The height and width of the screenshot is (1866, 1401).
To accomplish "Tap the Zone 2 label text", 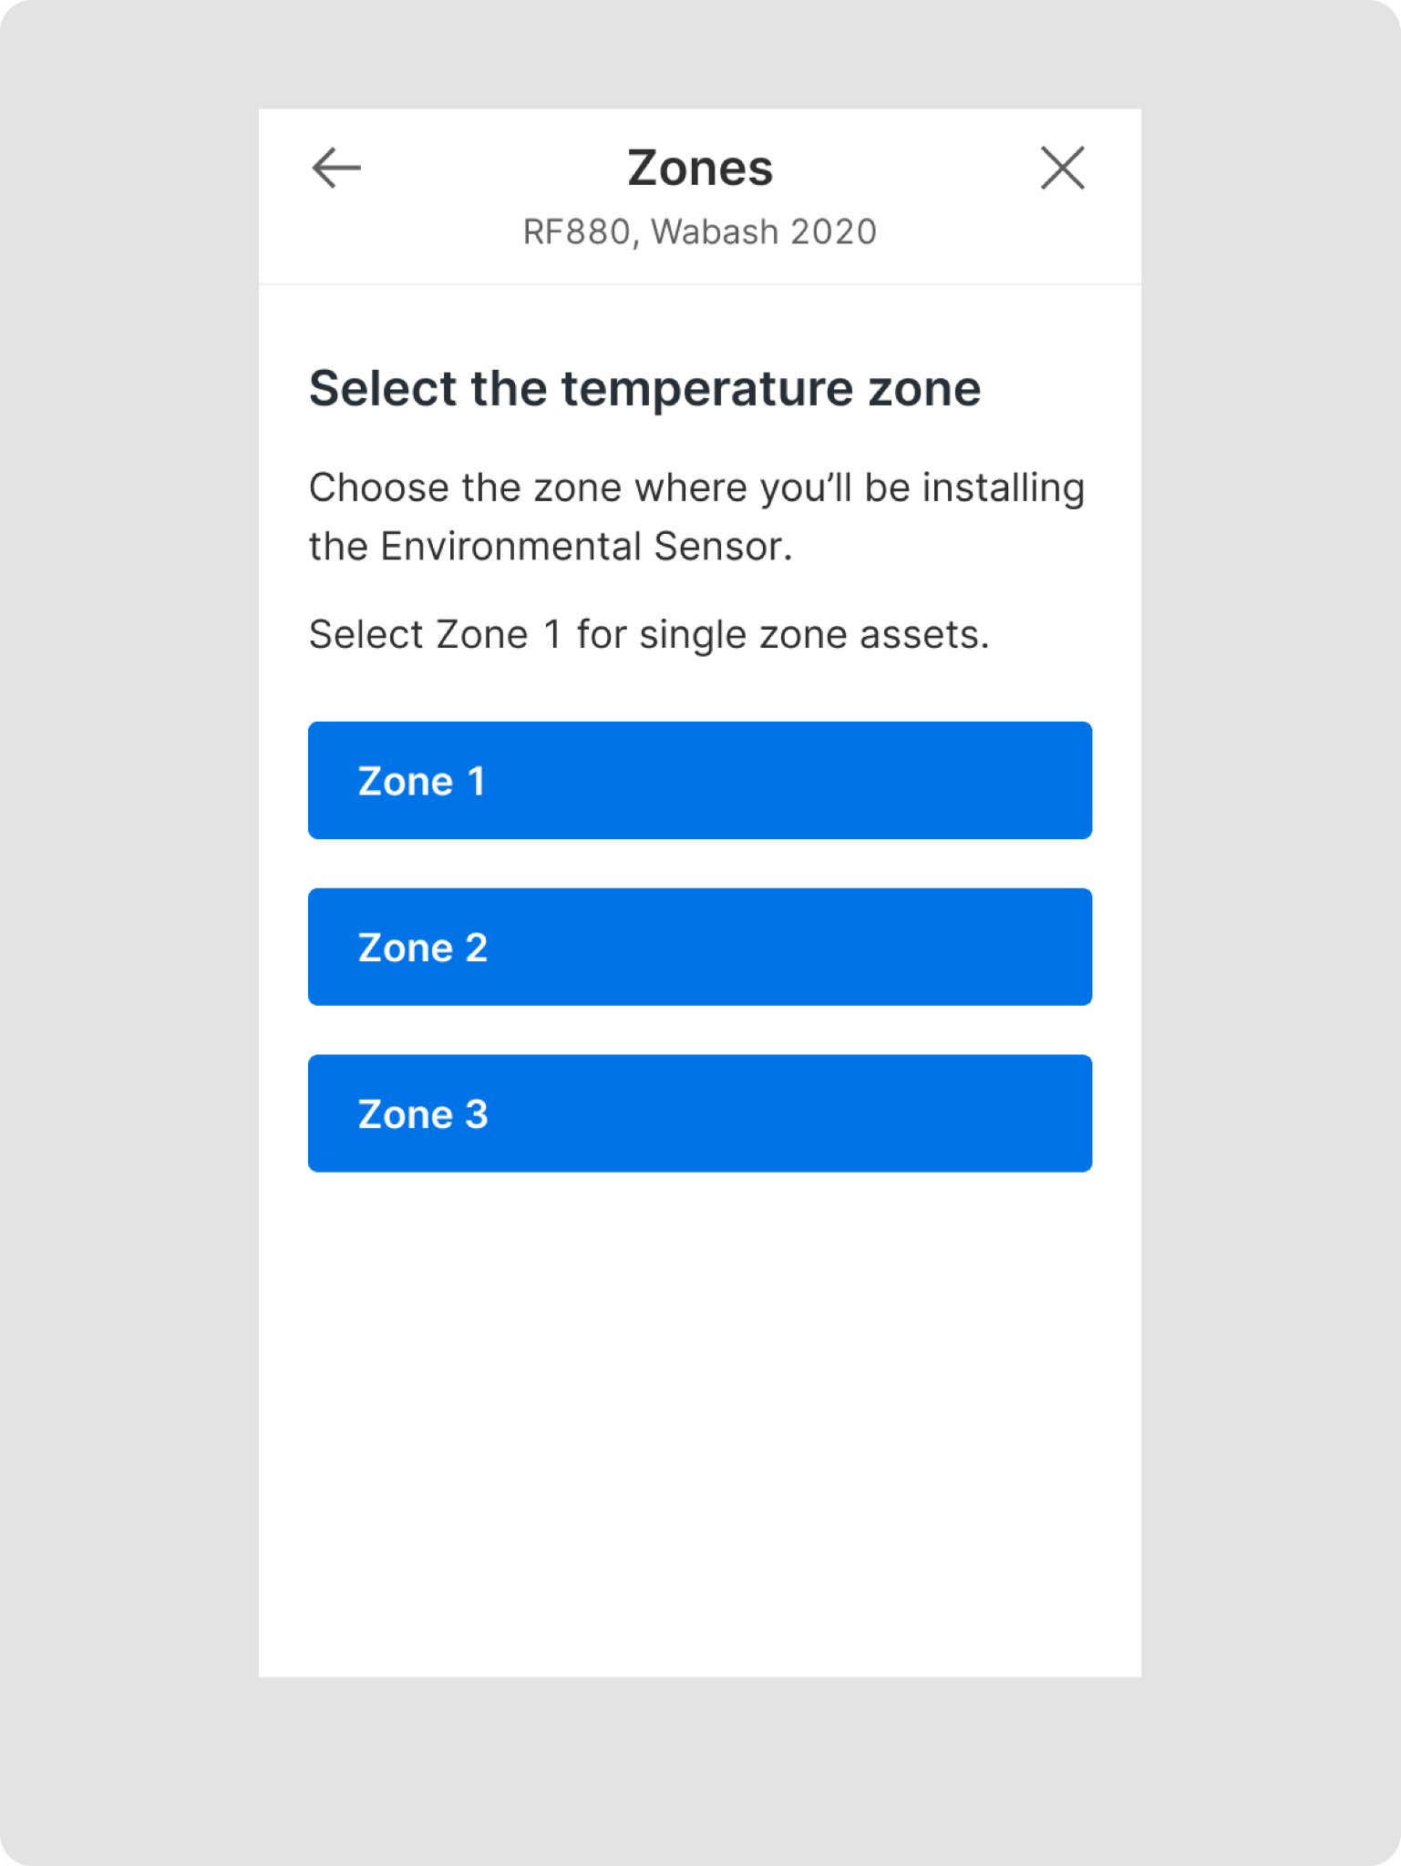I will [422, 948].
